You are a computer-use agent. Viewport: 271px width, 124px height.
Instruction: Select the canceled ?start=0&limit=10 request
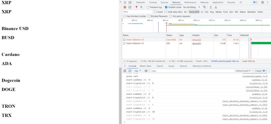[135, 40]
